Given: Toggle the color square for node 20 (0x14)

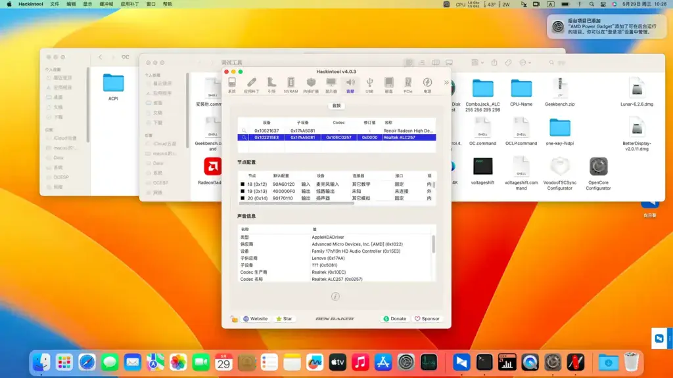Looking at the screenshot, I should (243, 198).
